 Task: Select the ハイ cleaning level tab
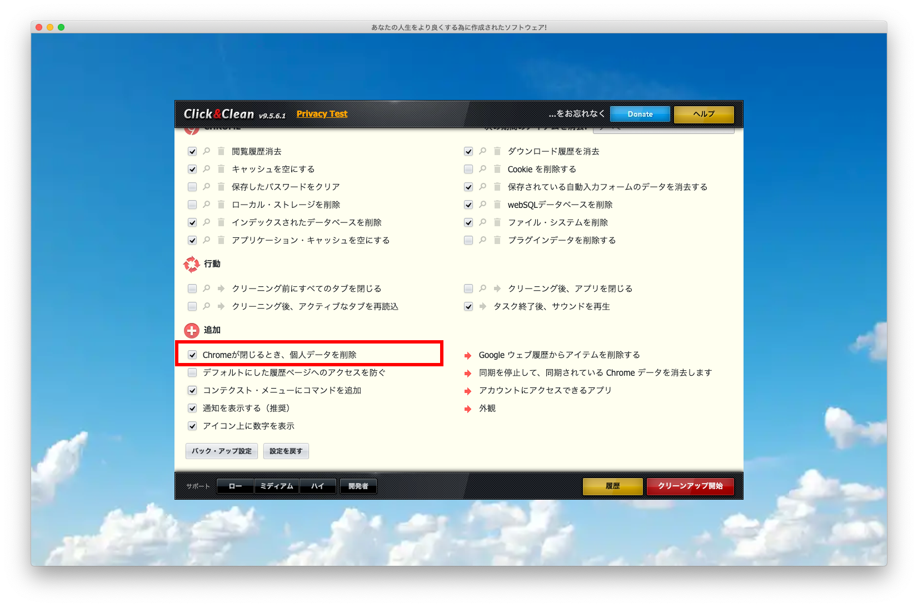pos(318,486)
